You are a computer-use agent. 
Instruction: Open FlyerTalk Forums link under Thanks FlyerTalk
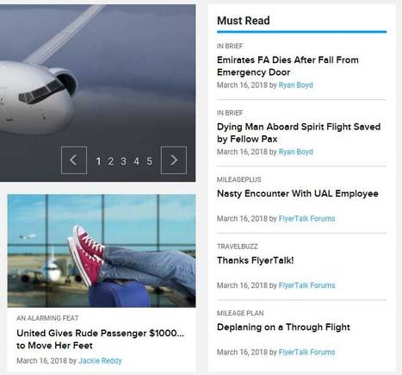306,285
